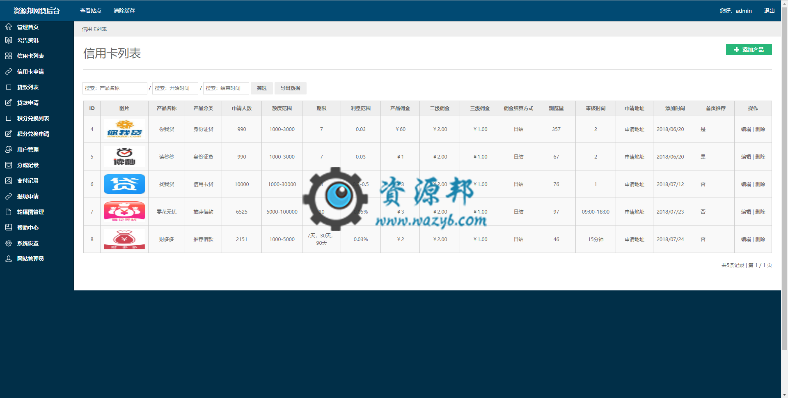Focus the 产品名称 search field

click(x=115, y=88)
